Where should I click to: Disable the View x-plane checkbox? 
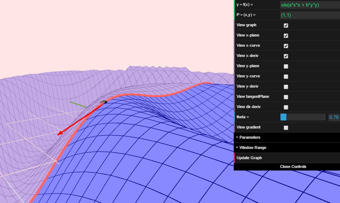tap(286, 36)
